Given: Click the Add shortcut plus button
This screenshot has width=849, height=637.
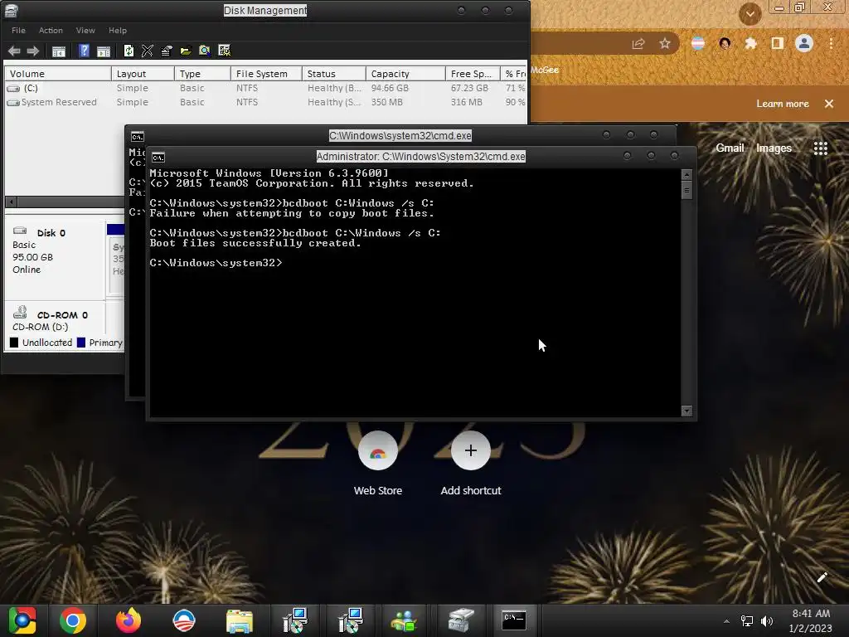Looking at the screenshot, I should (471, 450).
